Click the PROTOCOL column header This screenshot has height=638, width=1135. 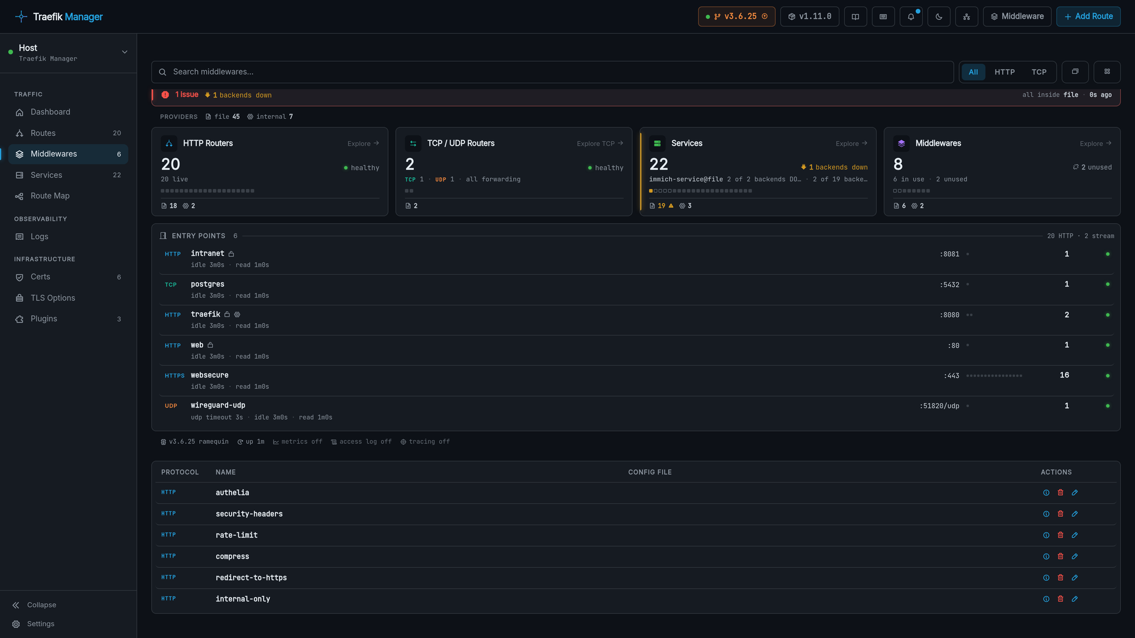click(180, 473)
